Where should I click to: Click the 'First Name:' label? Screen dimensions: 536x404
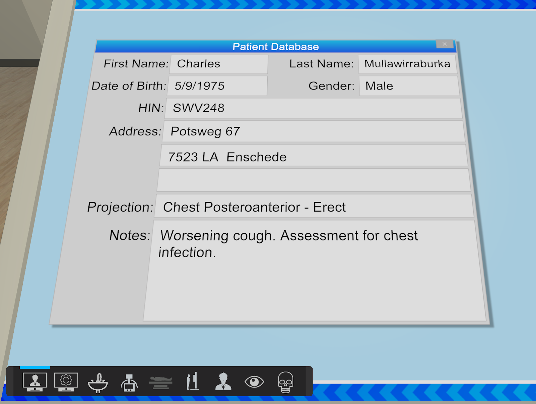[x=136, y=64]
